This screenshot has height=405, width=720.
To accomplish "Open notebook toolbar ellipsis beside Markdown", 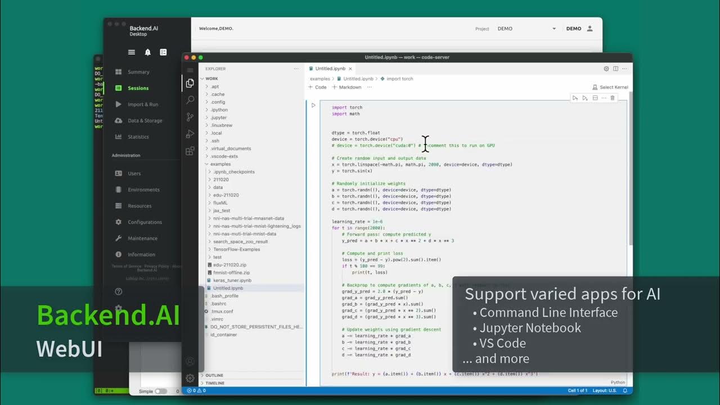I will [x=370, y=87].
